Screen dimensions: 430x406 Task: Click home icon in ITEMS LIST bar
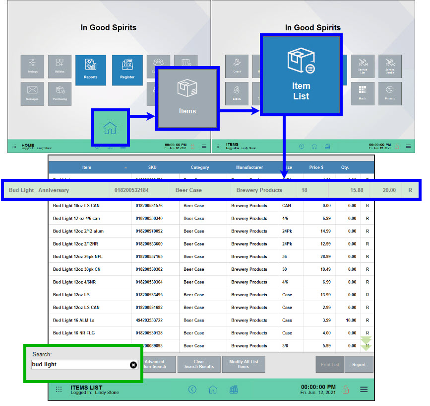(x=213, y=389)
